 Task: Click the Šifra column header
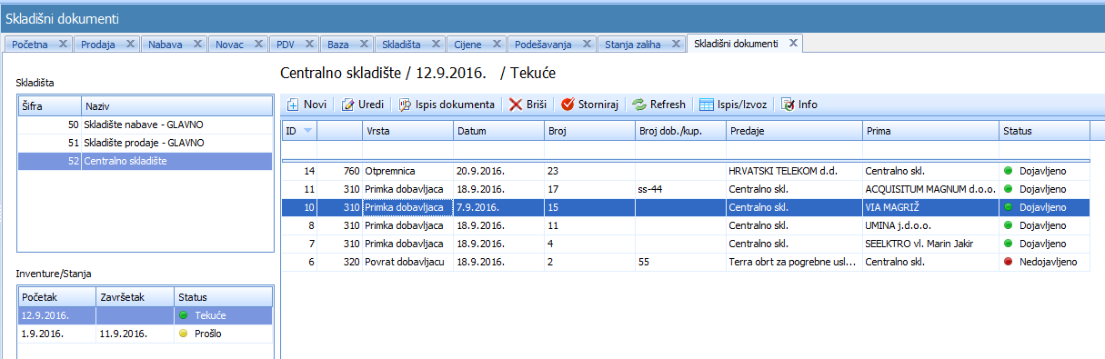(49, 106)
